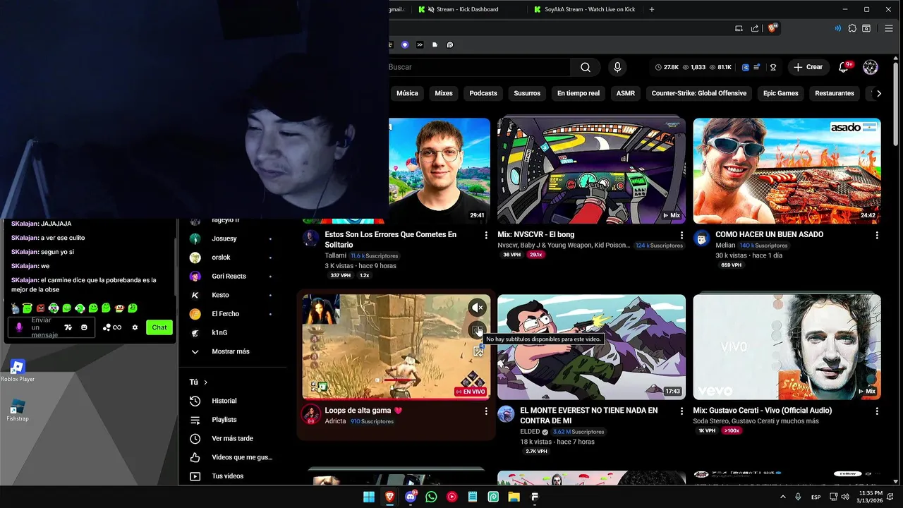This screenshot has height=508, width=903.
Task: Open options menu for Estos Son Los Errores video
Action: tap(486, 235)
